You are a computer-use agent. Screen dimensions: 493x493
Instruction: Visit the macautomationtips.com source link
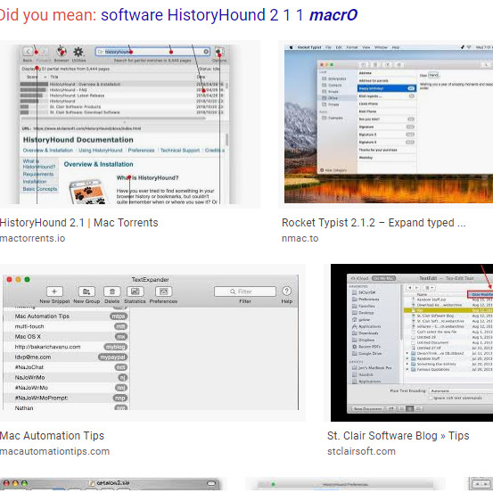[x=54, y=451]
